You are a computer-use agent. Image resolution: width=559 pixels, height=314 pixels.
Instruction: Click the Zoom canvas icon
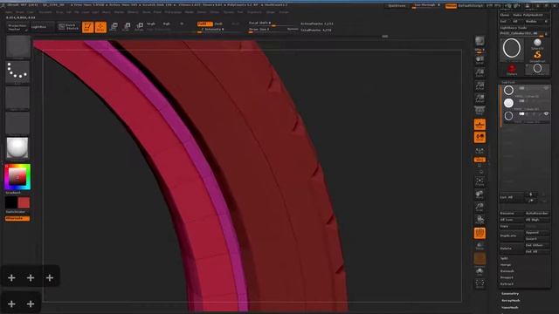point(480,72)
